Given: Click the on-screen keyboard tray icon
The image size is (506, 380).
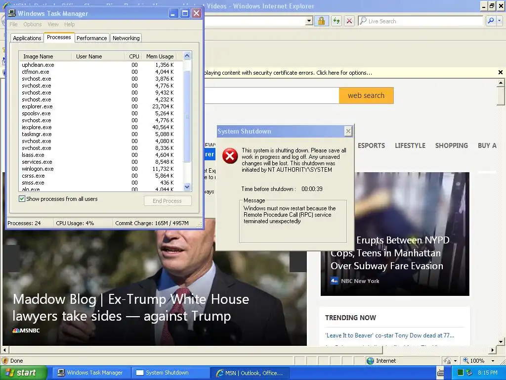Looking at the screenshot, I should point(440,373).
